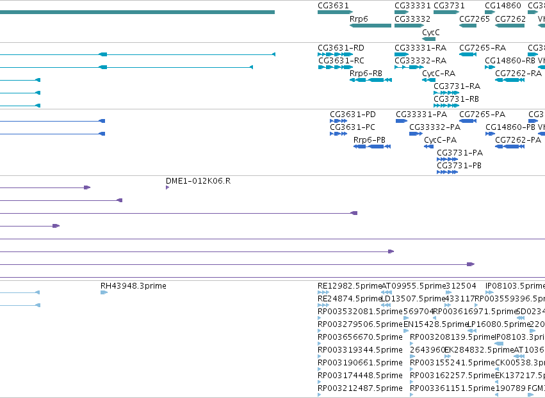Click the CycC gene name
The image size is (545, 398).
[431, 33]
